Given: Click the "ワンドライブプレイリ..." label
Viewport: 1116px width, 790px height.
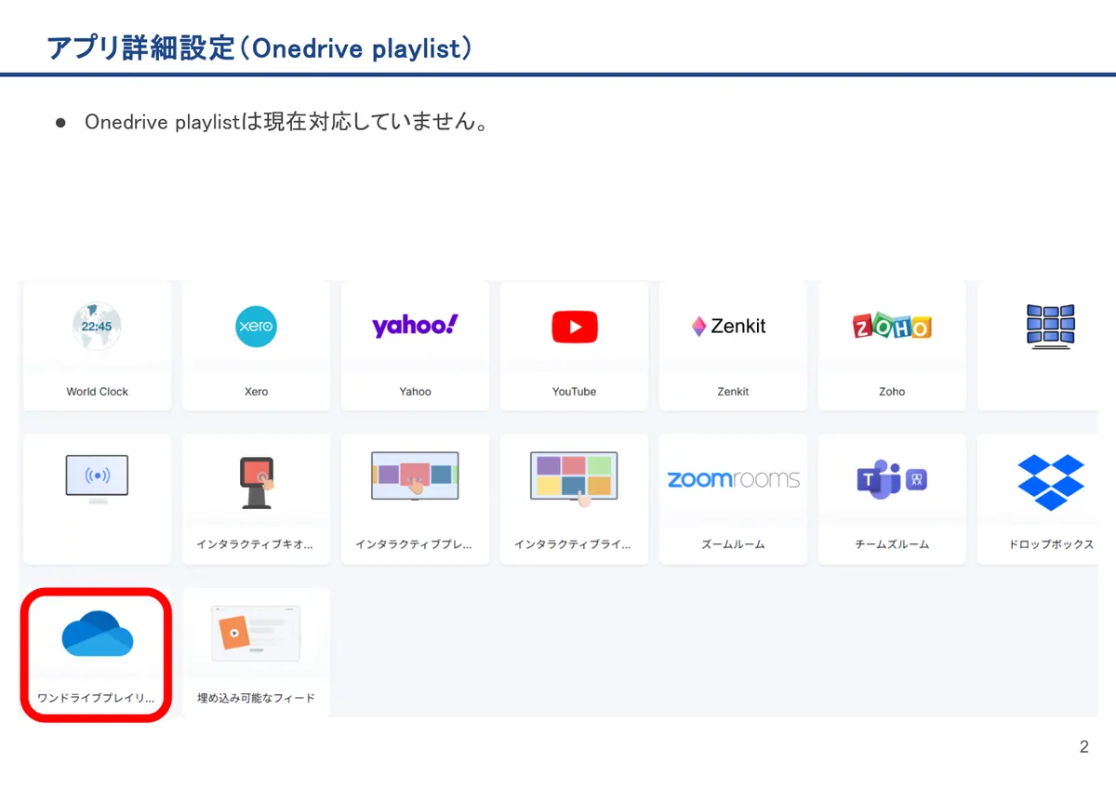Looking at the screenshot, I should pos(97,698).
